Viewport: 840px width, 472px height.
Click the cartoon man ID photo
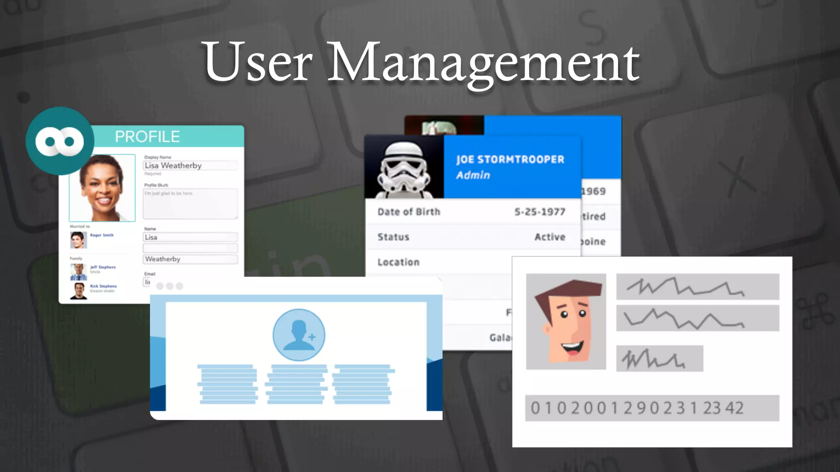coord(566,322)
